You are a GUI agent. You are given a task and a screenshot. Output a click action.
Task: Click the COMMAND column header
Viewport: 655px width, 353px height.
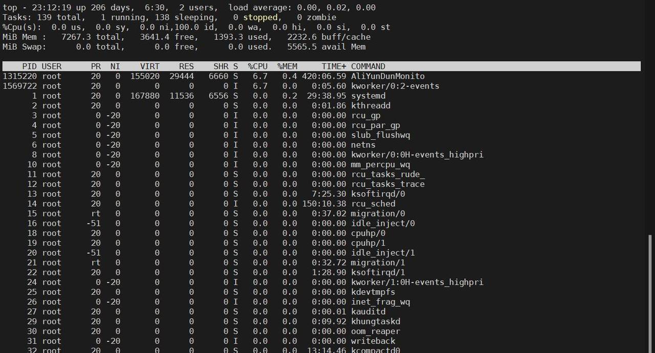coord(369,66)
